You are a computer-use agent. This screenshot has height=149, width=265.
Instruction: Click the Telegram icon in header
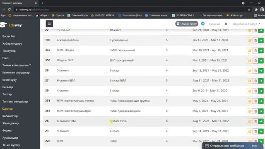coord(203,24)
